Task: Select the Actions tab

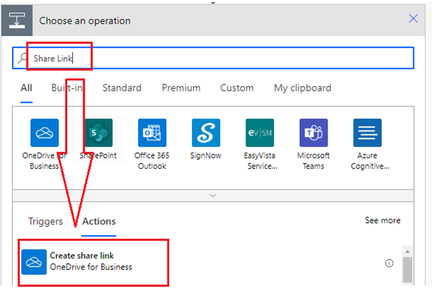Action: point(99,221)
